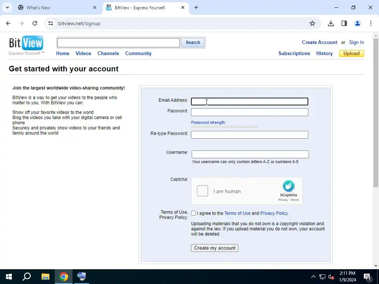379x284 pixels.
Task: Click into the Password field
Action: (249, 112)
